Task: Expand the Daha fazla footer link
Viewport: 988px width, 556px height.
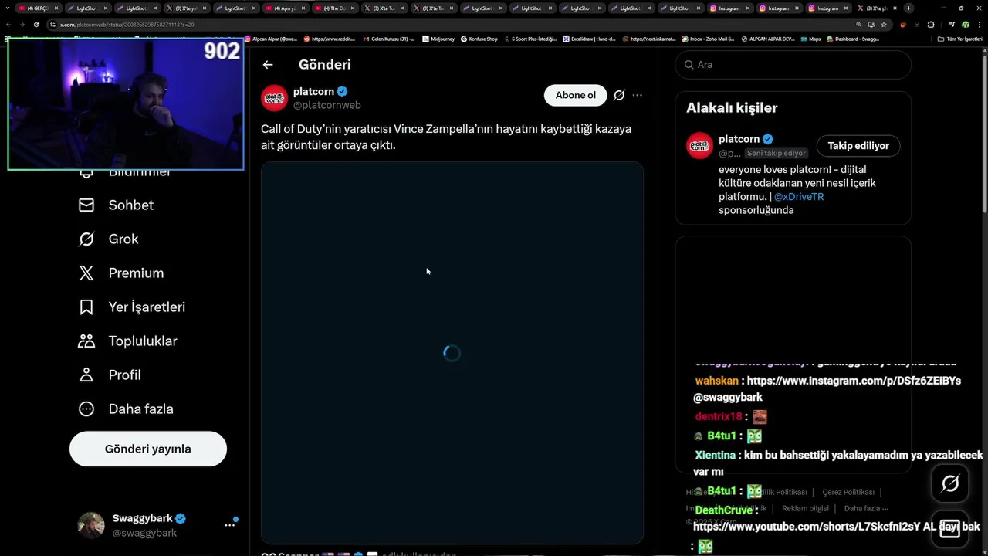Action: [x=866, y=508]
